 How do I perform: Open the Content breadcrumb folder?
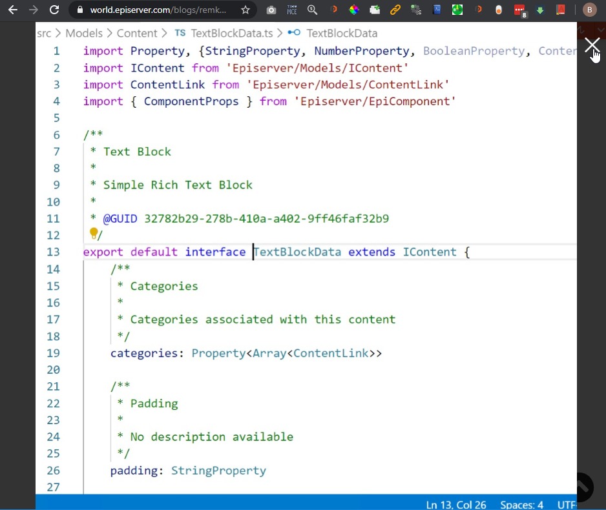pos(137,33)
